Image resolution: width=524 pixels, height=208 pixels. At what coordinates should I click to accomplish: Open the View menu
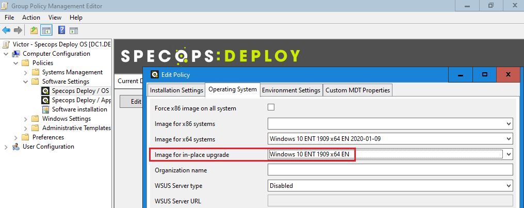tap(55, 18)
